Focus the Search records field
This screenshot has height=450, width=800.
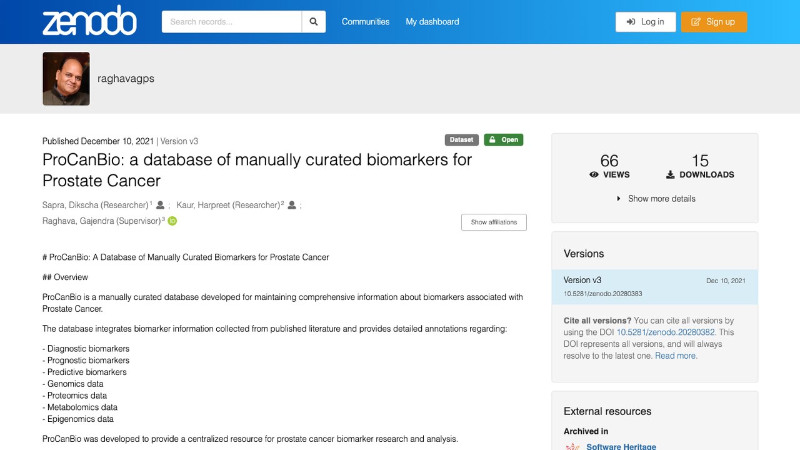click(232, 22)
